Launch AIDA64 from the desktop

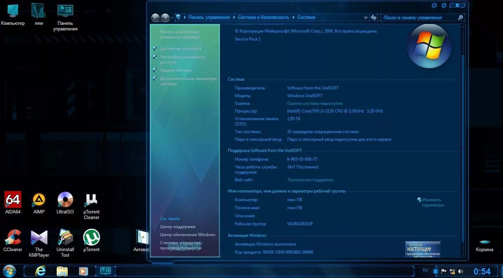[x=13, y=199]
